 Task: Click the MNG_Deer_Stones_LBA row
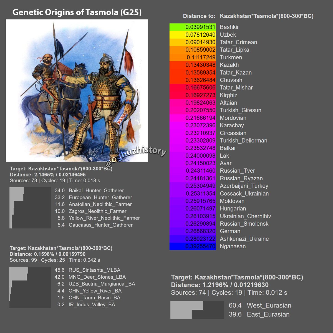coord(90,277)
